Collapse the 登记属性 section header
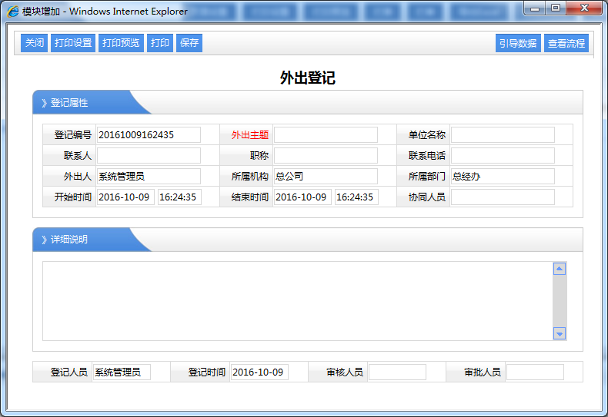This screenshot has height=417, width=608. 69,103
